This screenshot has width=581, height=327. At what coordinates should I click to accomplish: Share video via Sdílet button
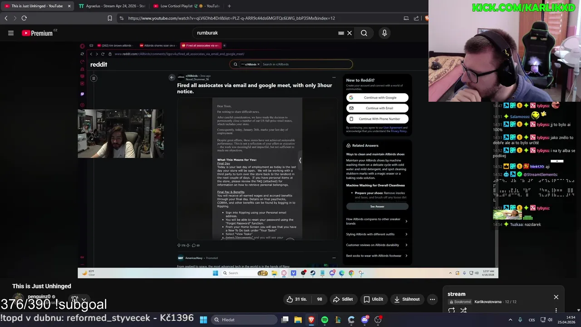343,299
